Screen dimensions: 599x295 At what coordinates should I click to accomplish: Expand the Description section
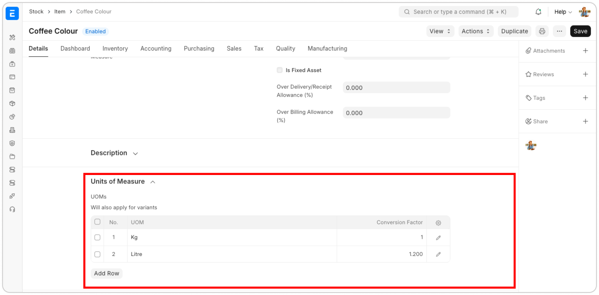tap(114, 153)
